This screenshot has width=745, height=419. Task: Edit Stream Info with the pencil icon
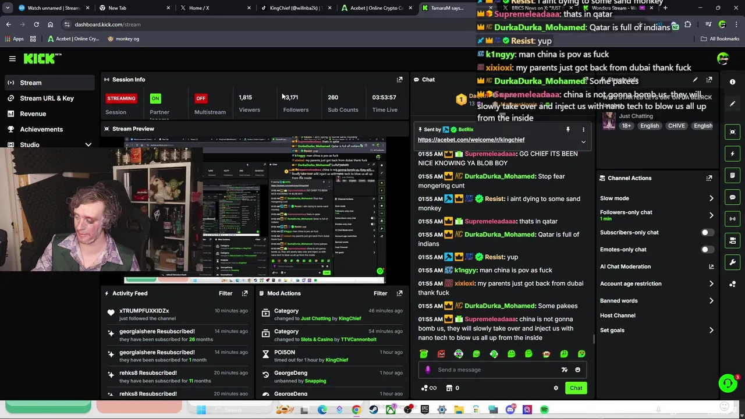(695, 80)
